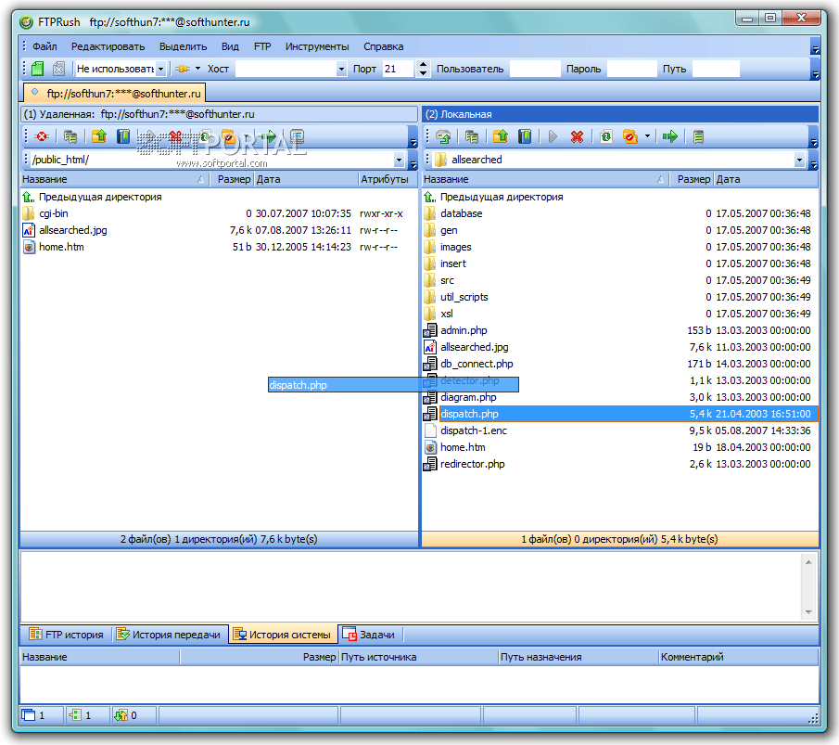Switch to История системы tab
839x745 pixels.
pos(283,635)
